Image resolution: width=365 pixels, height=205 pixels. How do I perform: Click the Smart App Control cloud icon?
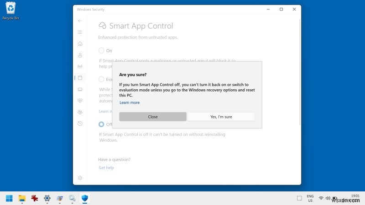coord(102,26)
